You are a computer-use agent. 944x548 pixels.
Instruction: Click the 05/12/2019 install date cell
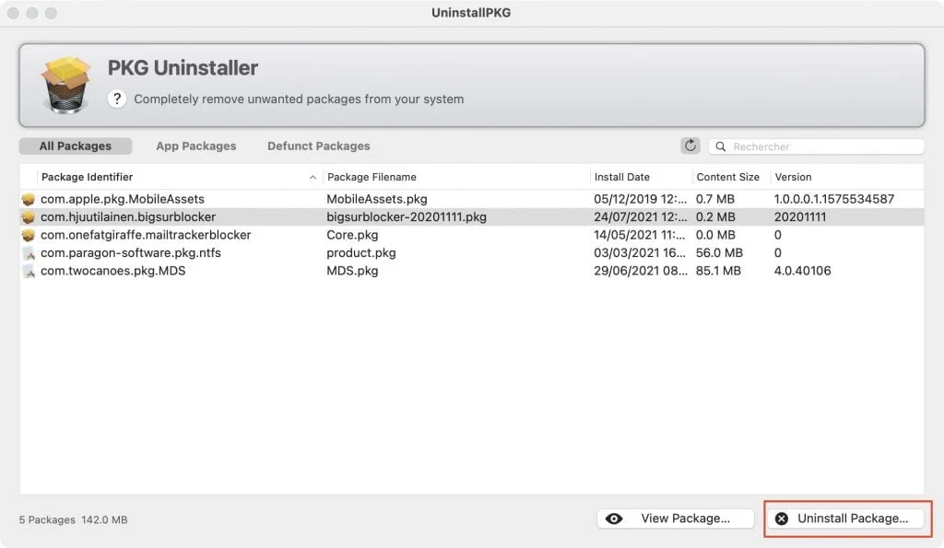click(640, 199)
